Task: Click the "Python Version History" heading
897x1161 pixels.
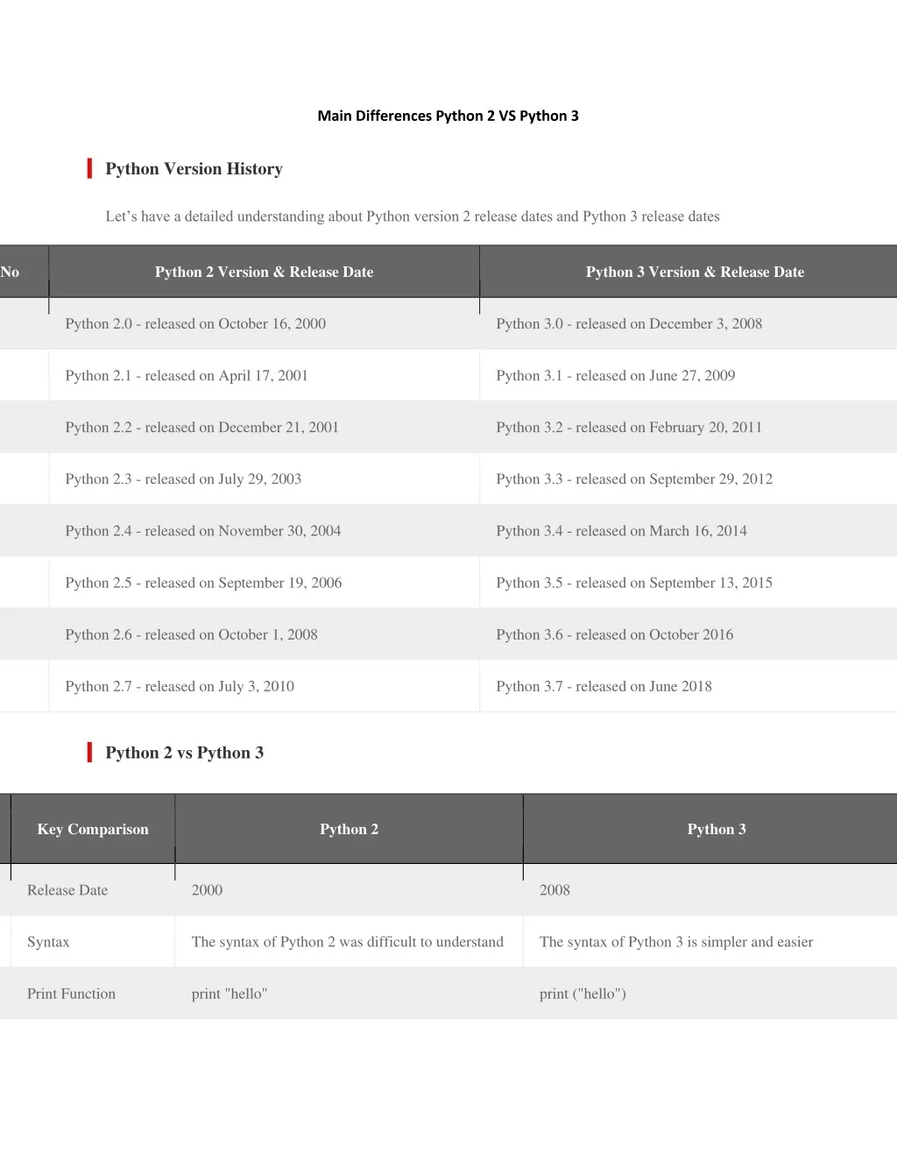Action: coord(194,169)
